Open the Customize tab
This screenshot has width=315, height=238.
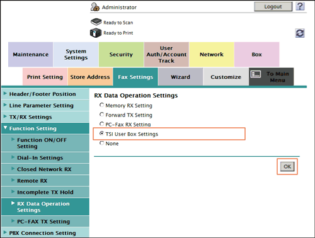pyautogui.click(x=226, y=77)
